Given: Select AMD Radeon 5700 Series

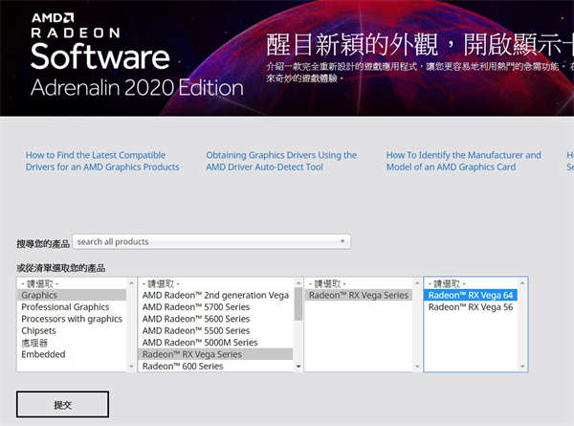Looking at the screenshot, I should (x=215, y=307).
